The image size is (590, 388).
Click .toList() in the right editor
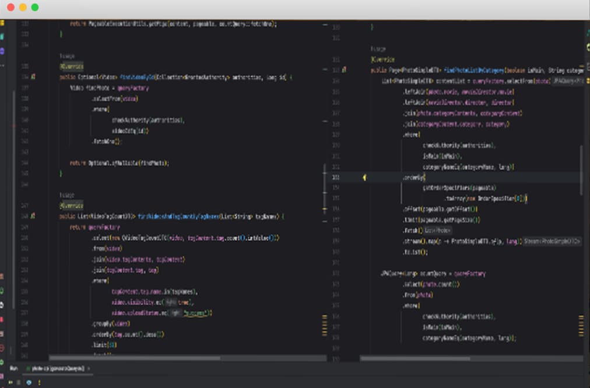point(416,252)
